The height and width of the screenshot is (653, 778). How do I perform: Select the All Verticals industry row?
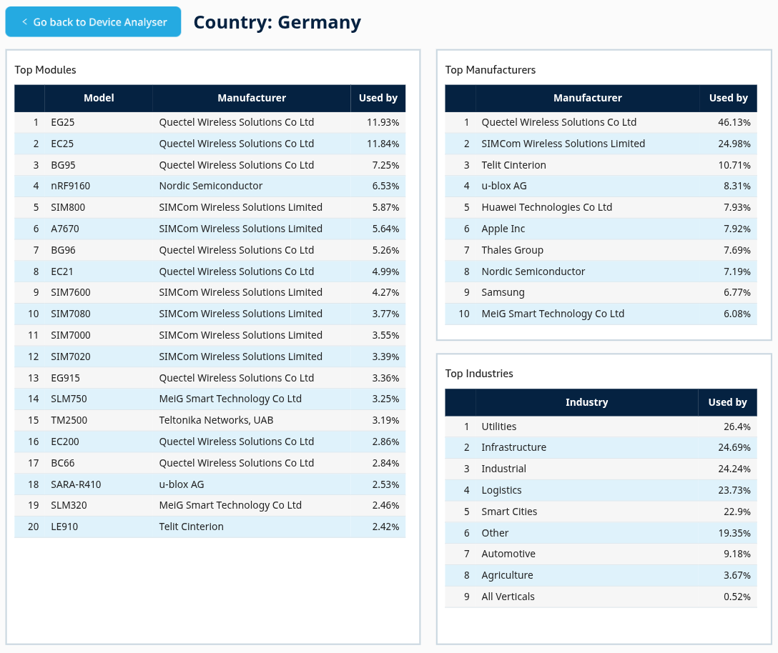point(601,597)
